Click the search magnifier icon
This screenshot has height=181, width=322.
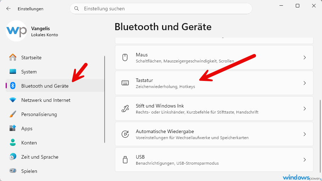pos(77,9)
